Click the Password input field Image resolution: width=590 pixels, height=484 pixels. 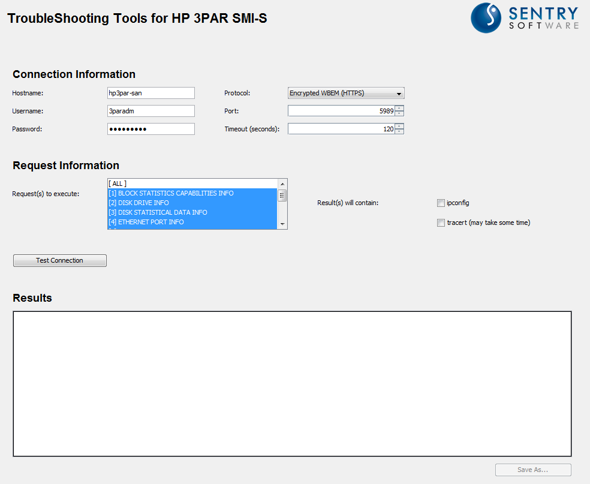coord(150,129)
